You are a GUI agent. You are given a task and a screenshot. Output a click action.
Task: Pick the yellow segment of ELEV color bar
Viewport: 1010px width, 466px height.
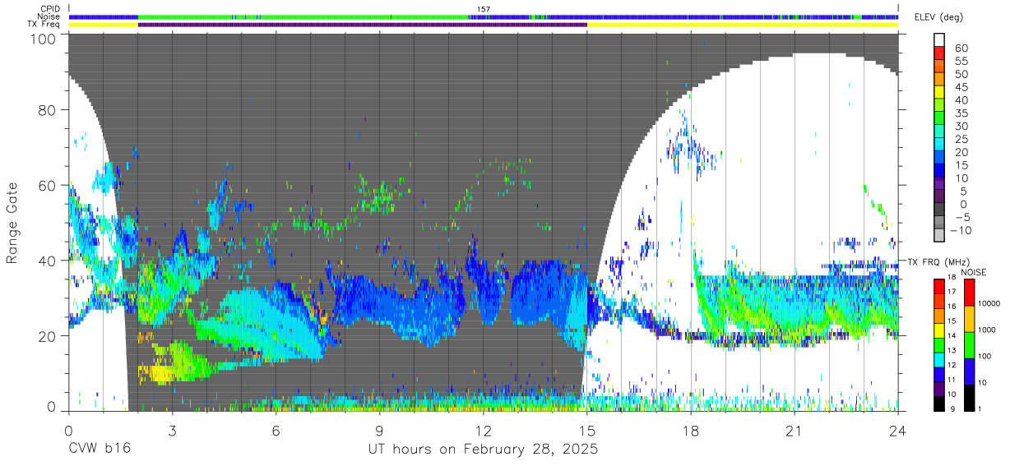point(939,91)
